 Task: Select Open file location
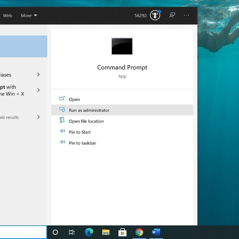coord(122,121)
